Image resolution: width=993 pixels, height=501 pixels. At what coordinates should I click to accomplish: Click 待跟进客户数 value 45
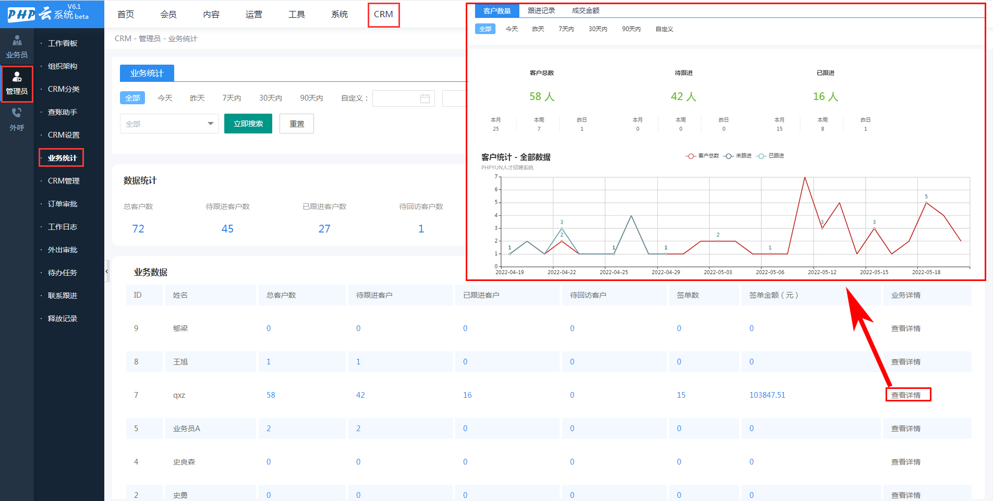[227, 229]
